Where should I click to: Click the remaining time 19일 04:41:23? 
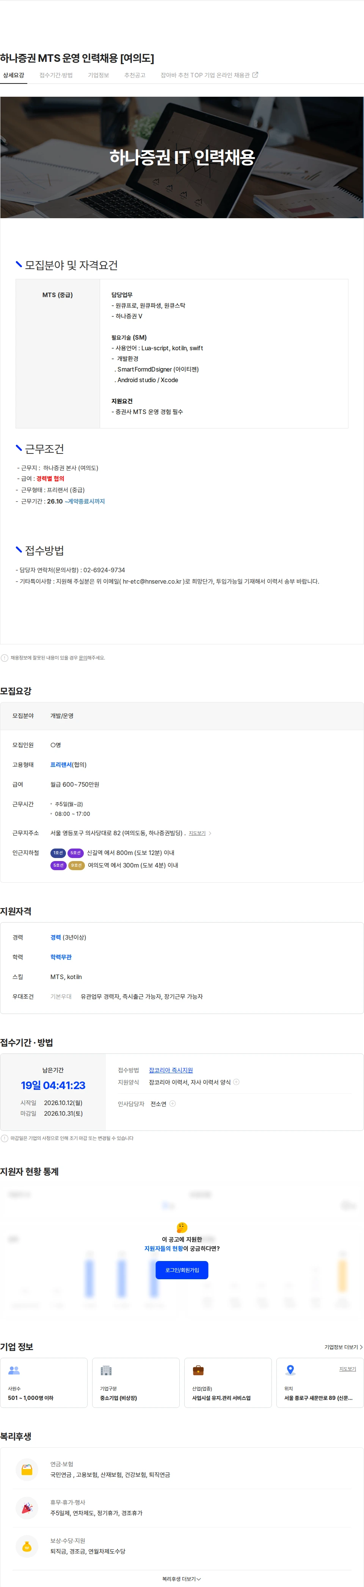tap(53, 1085)
